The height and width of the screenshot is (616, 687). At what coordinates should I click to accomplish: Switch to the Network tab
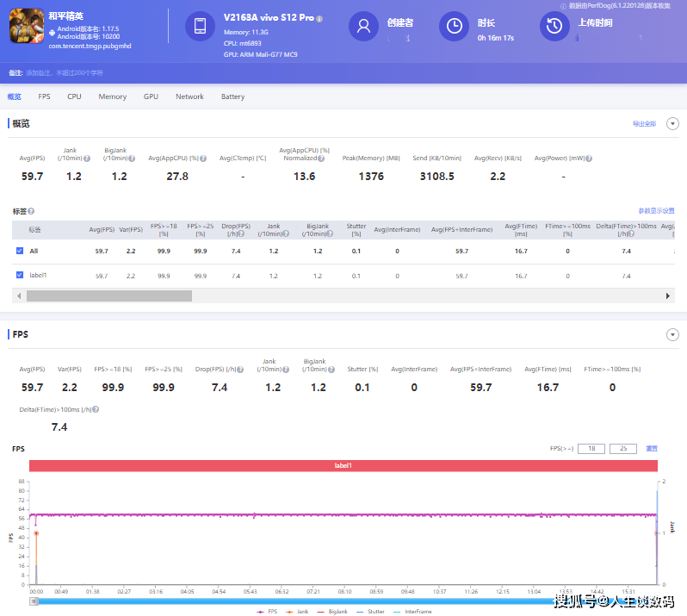point(189,96)
